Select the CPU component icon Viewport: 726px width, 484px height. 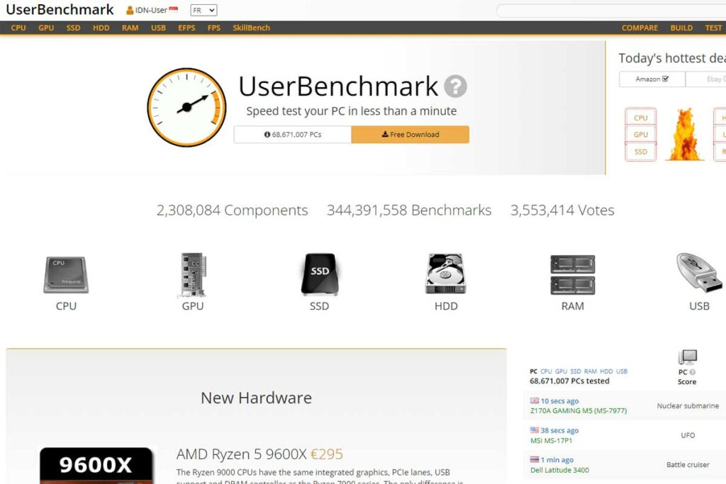point(65,273)
